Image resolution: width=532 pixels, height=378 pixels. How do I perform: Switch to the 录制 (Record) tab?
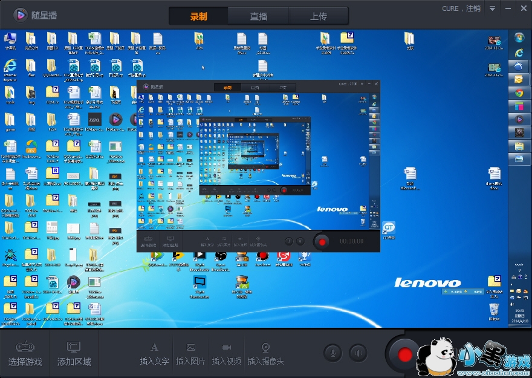tap(198, 16)
